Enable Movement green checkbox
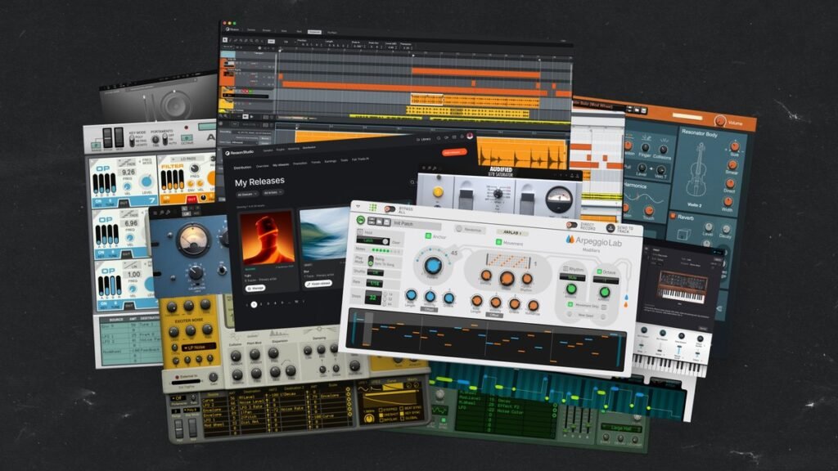The image size is (838, 471). click(498, 242)
